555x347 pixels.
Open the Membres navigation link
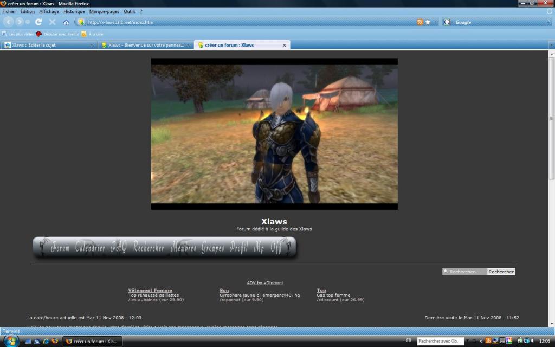click(183, 247)
